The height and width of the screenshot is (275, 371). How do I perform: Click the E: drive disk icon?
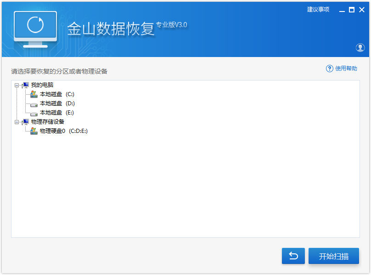[x=34, y=113]
